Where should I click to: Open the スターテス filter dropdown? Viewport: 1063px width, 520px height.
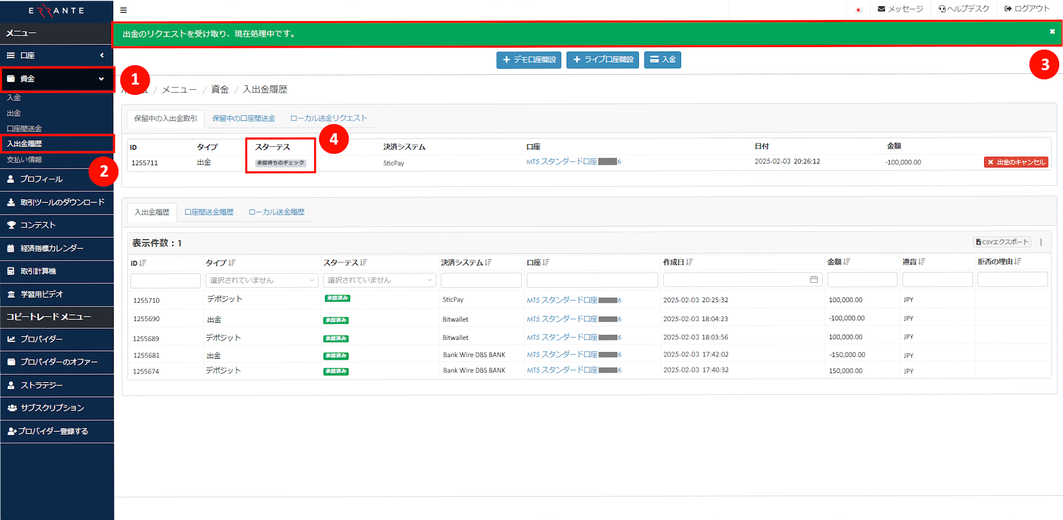click(x=379, y=279)
